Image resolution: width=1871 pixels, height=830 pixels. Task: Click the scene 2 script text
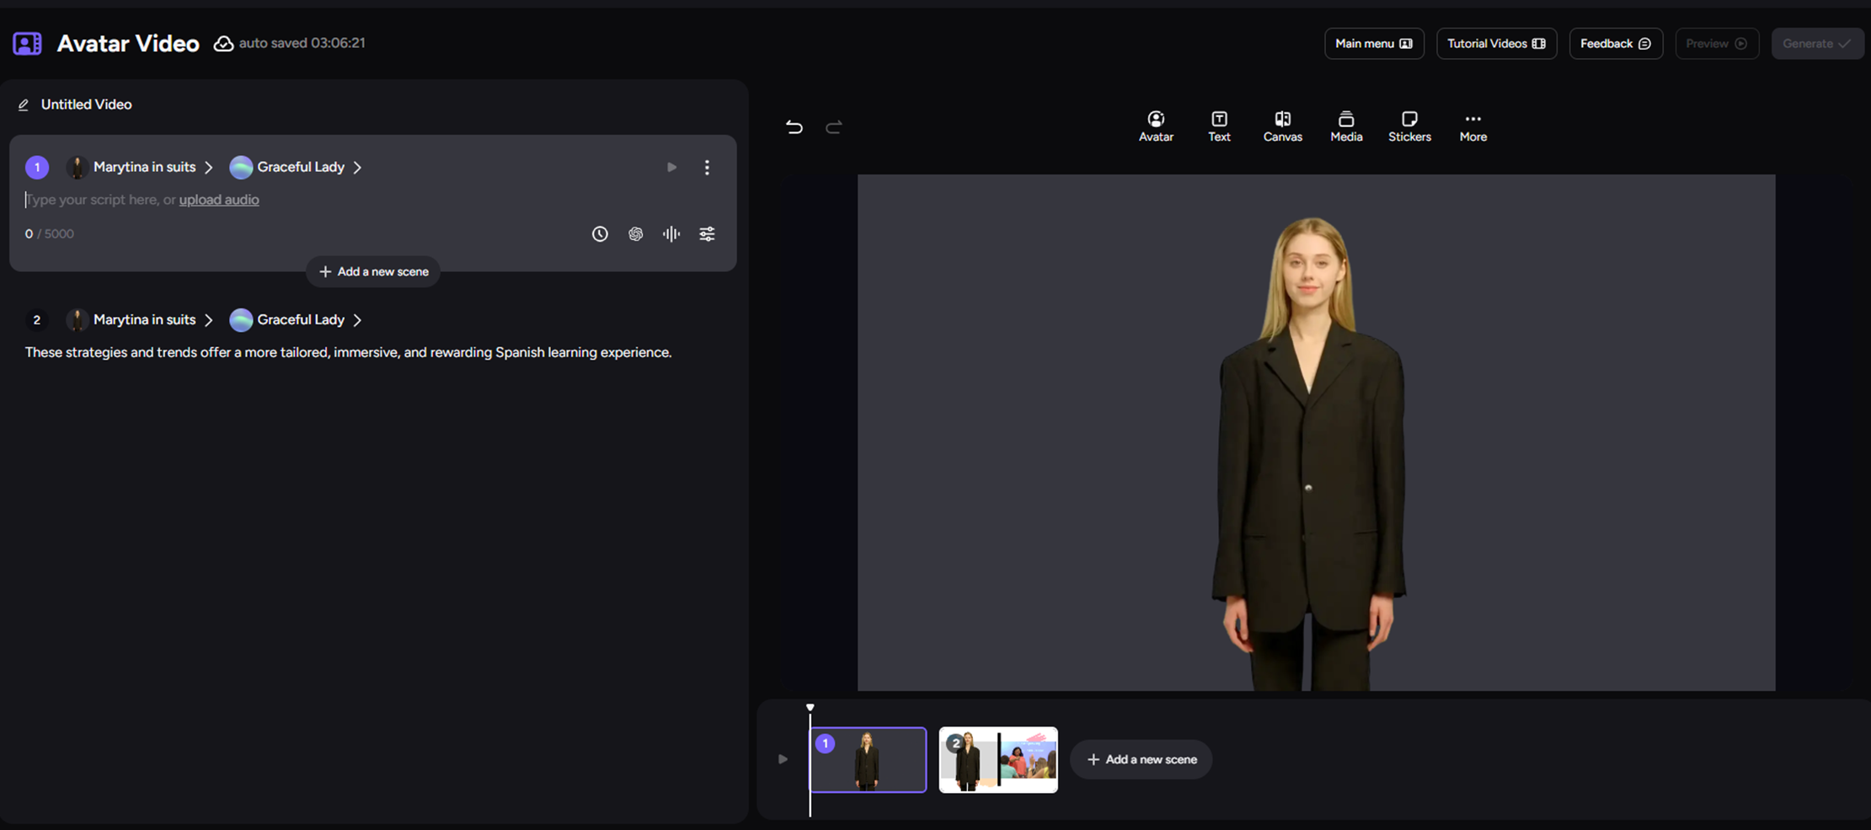348,353
